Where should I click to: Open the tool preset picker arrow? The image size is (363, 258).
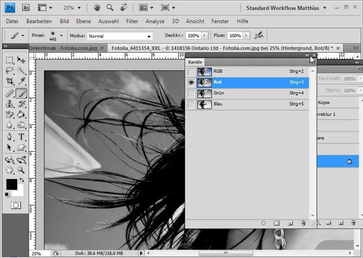23,36
